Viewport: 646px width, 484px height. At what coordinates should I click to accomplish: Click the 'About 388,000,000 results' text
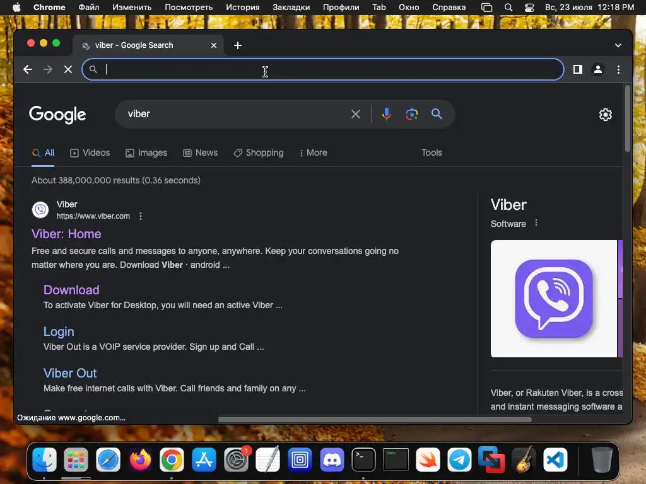[116, 180]
